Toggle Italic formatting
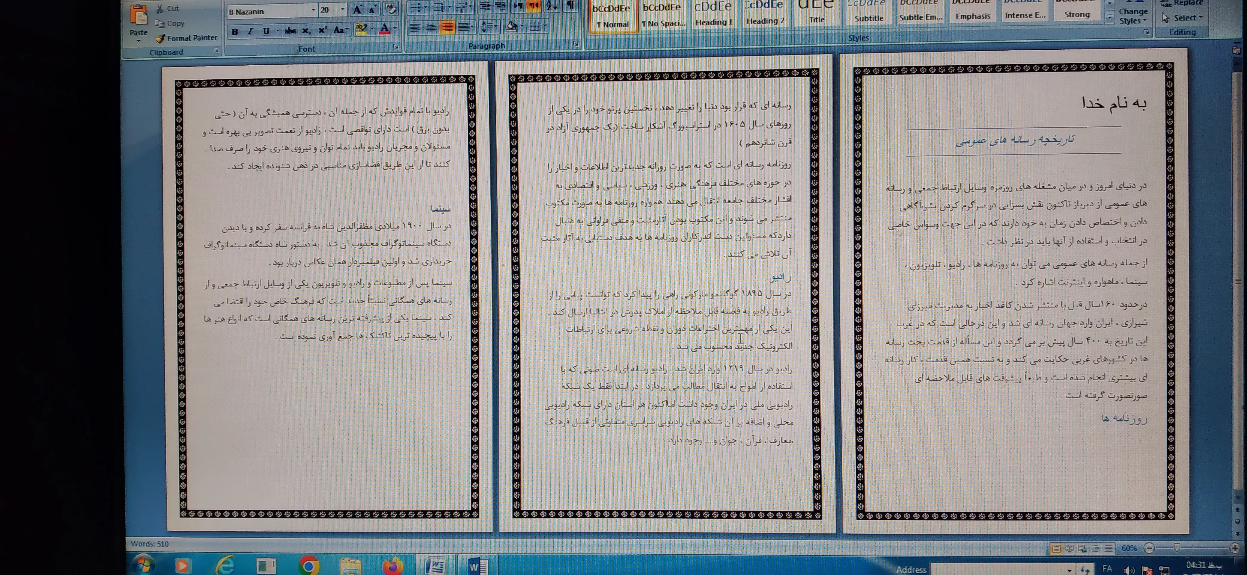 [250, 31]
